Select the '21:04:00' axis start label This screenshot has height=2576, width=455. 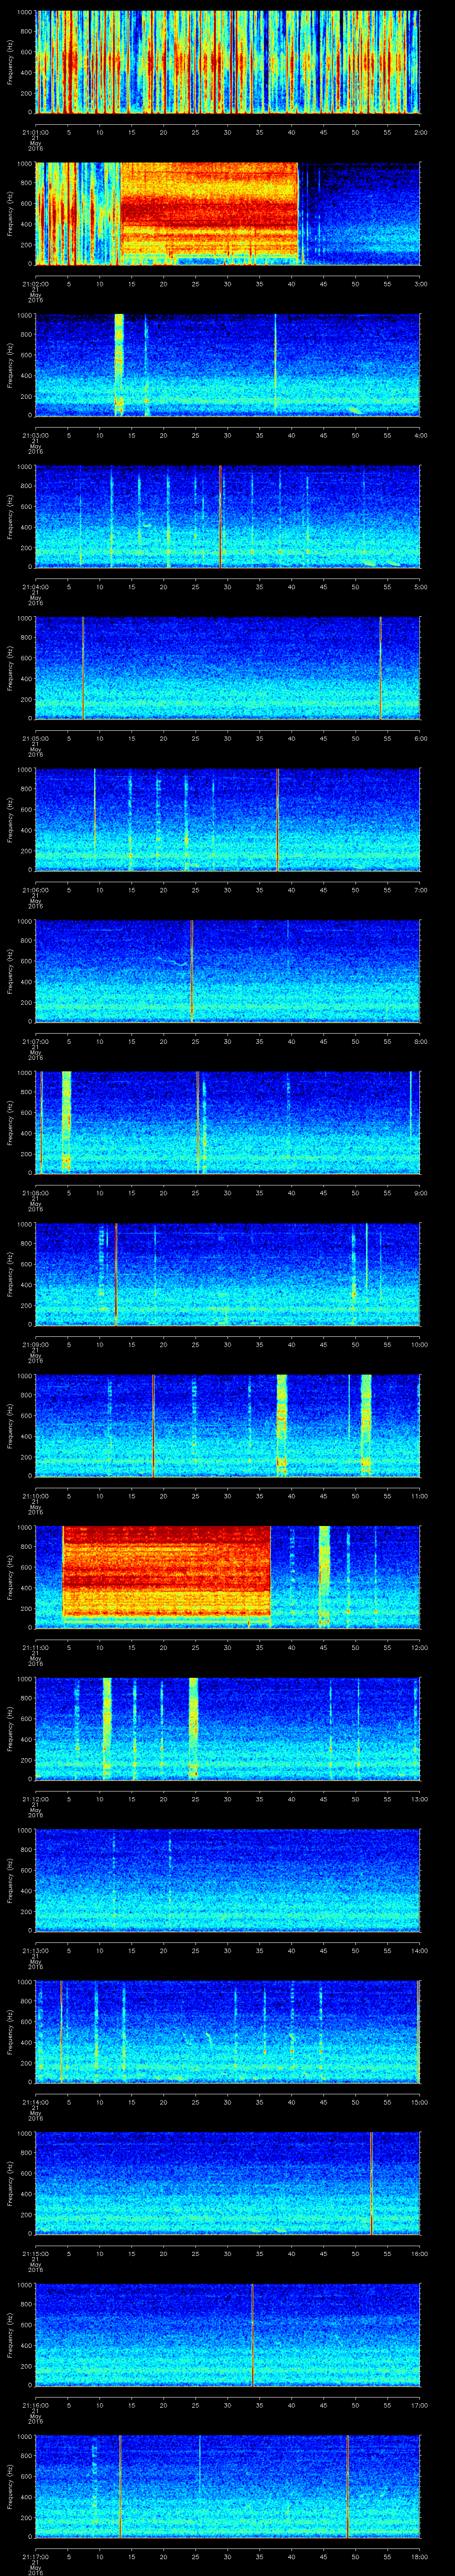pyautogui.click(x=35, y=587)
